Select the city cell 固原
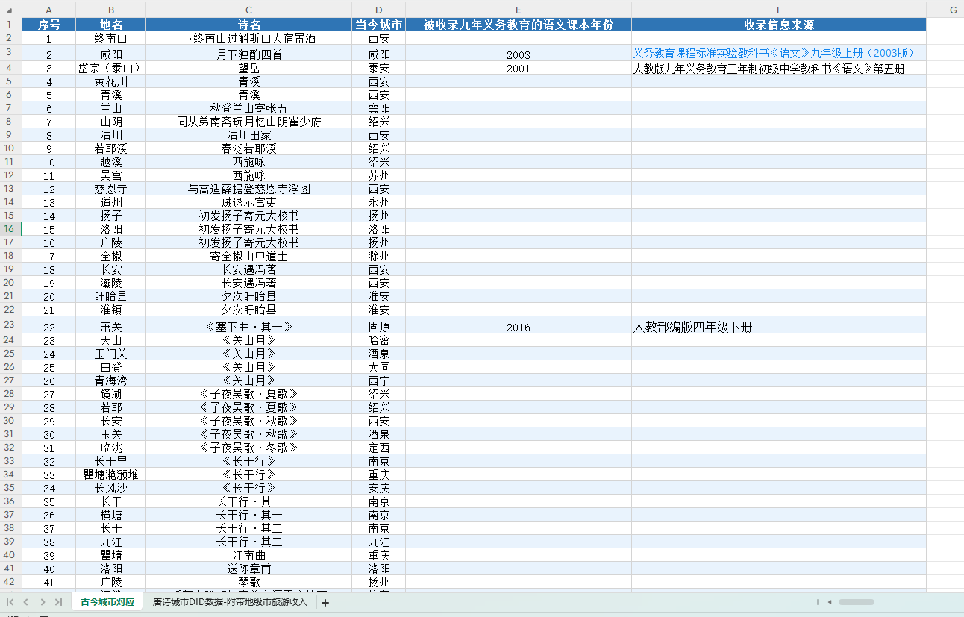Image resolution: width=964 pixels, height=617 pixels. [379, 327]
